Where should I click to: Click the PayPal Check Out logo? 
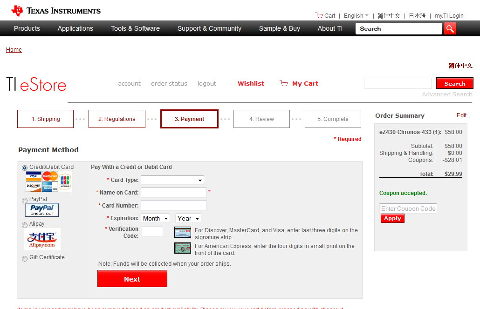pos(42,210)
